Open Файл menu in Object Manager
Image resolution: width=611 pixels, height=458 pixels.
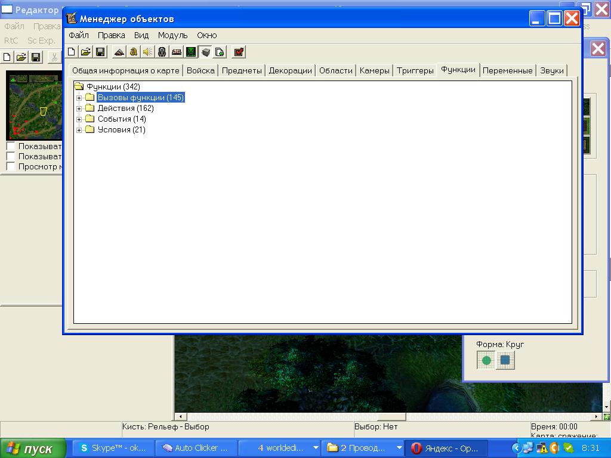tap(79, 35)
